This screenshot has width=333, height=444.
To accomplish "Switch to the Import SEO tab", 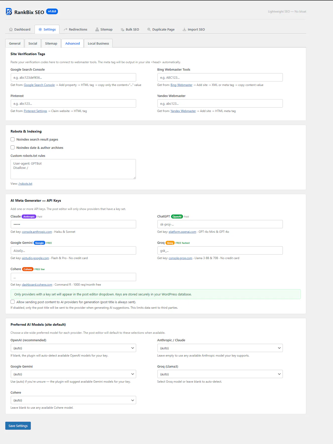I will click(194, 29).
